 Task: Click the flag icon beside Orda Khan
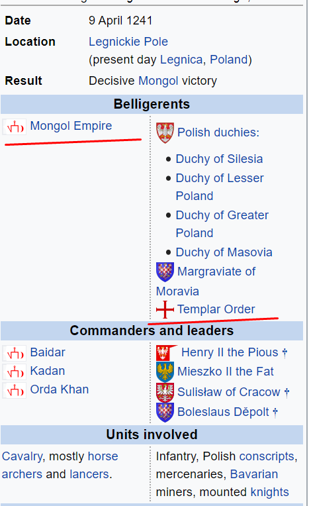pyautogui.click(x=15, y=391)
